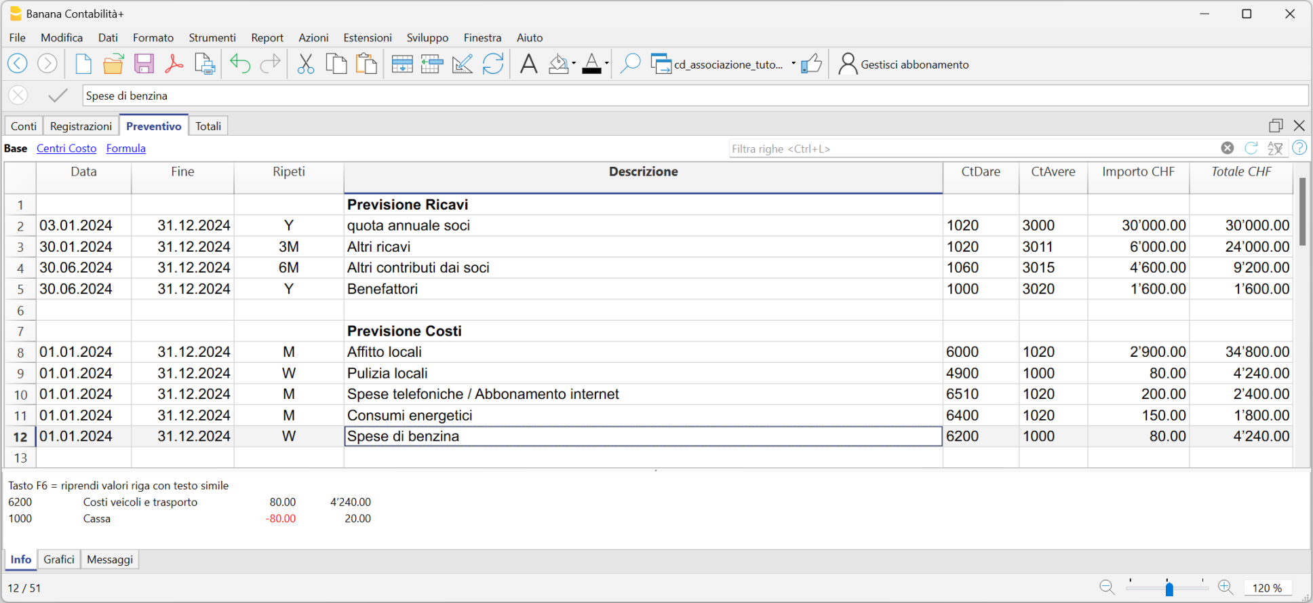Click the zoom slider handle
Image resolution: width=1313 pixels, height=603 pixels.
click(1169, 588)
